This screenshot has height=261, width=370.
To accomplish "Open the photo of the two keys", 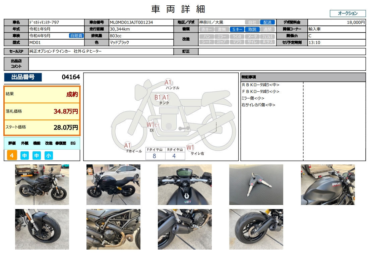I will 256,185.
